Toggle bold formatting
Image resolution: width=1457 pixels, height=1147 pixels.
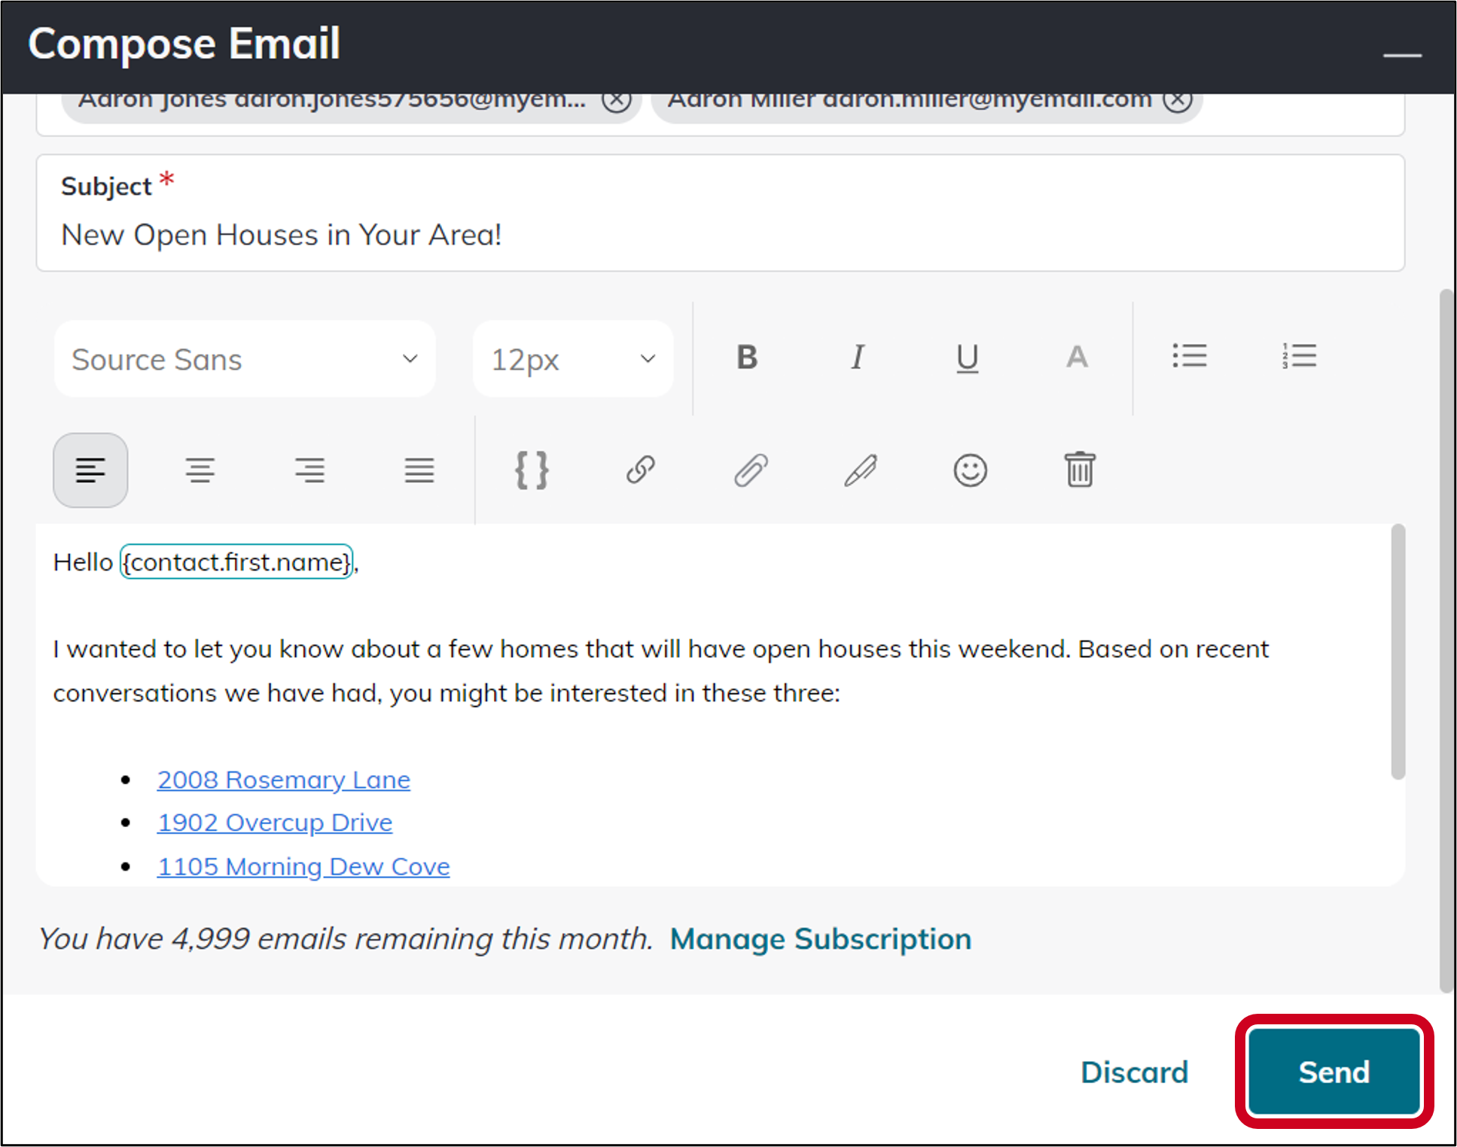[747, 357]
